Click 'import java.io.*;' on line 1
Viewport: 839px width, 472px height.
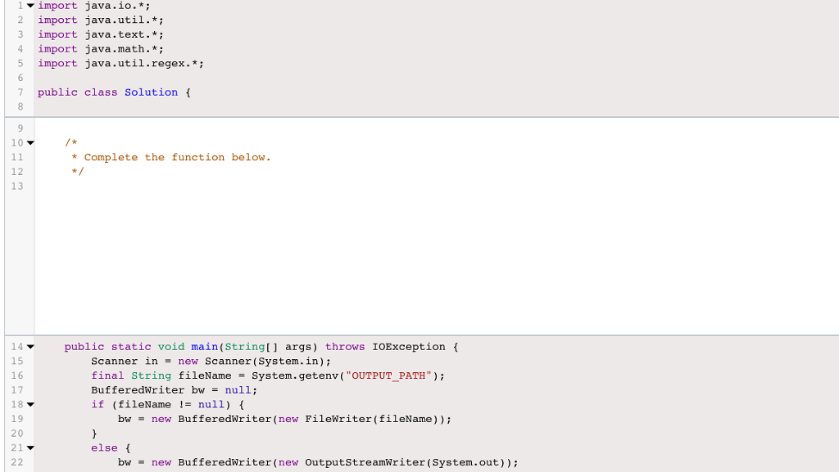(94, 6)
